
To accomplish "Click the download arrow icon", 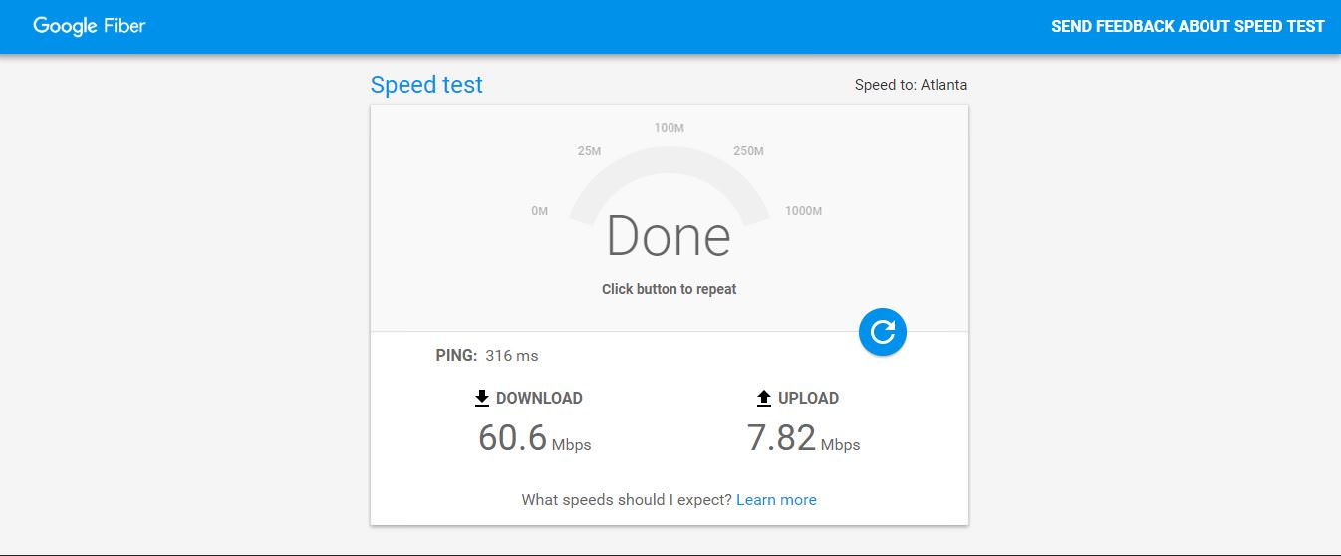I will click(482, 398).
